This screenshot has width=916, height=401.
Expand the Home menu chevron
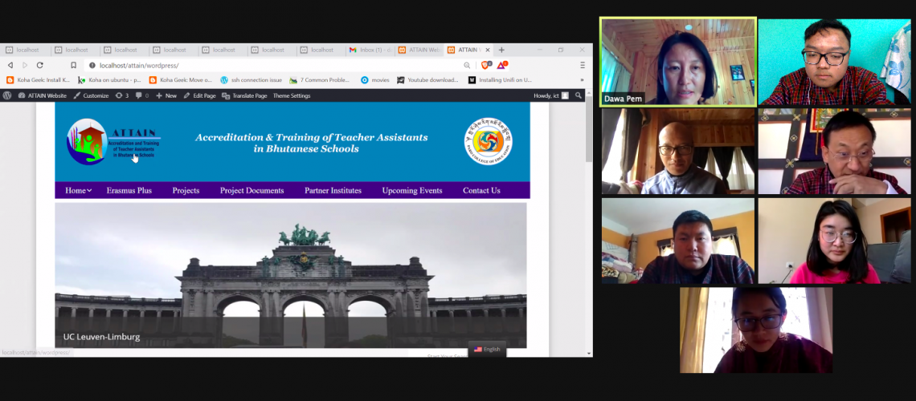click(89, 191)
